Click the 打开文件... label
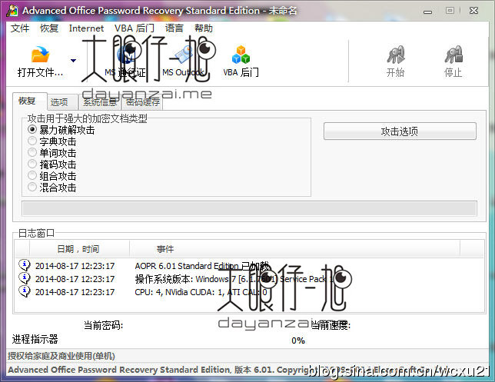The width and height of the screenshot is (495, 382). [x=41, y=72]
